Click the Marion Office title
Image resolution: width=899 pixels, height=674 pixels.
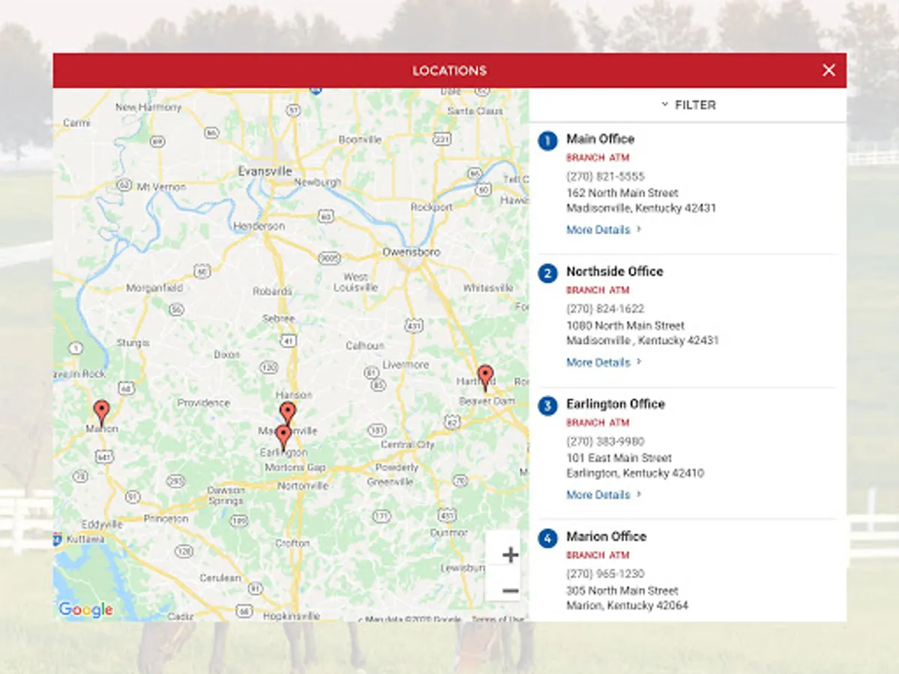606,536
